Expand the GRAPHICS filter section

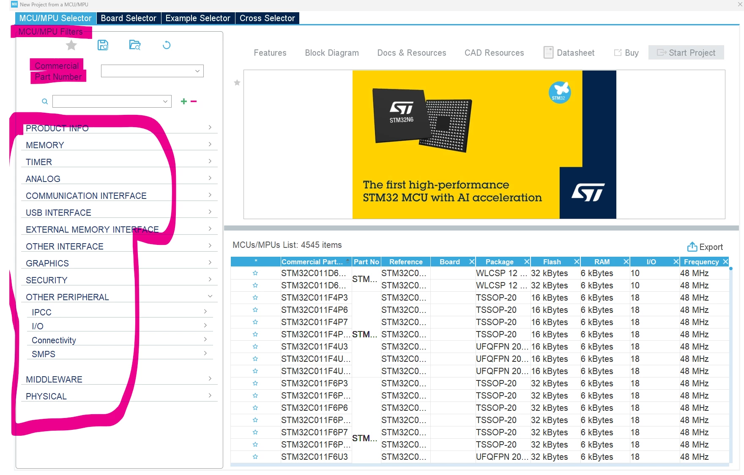pyautogui.click(x=120, y=263)
